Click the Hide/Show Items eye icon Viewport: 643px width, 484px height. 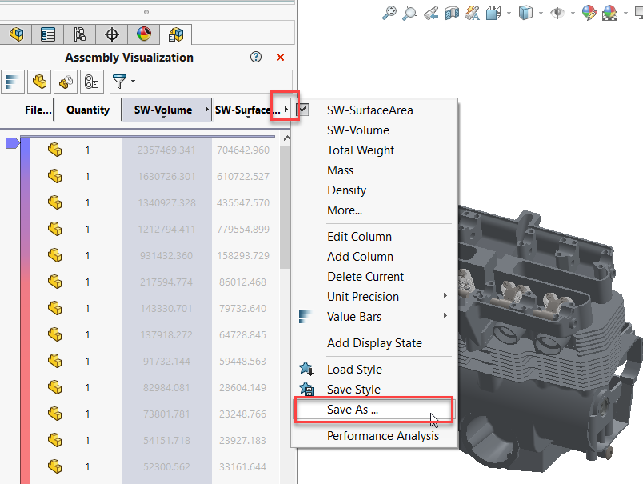tap(557, 13)
